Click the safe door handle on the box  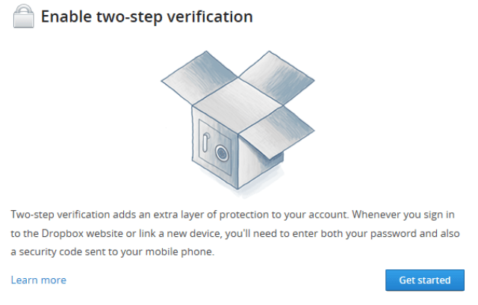tap(206, 142)
